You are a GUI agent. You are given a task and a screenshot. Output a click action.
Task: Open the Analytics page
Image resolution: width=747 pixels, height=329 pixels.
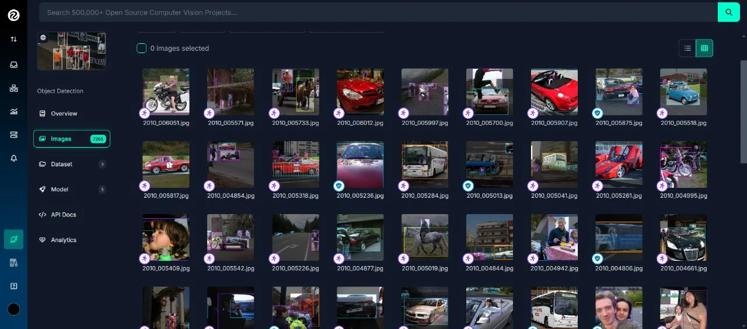point(63,240)
